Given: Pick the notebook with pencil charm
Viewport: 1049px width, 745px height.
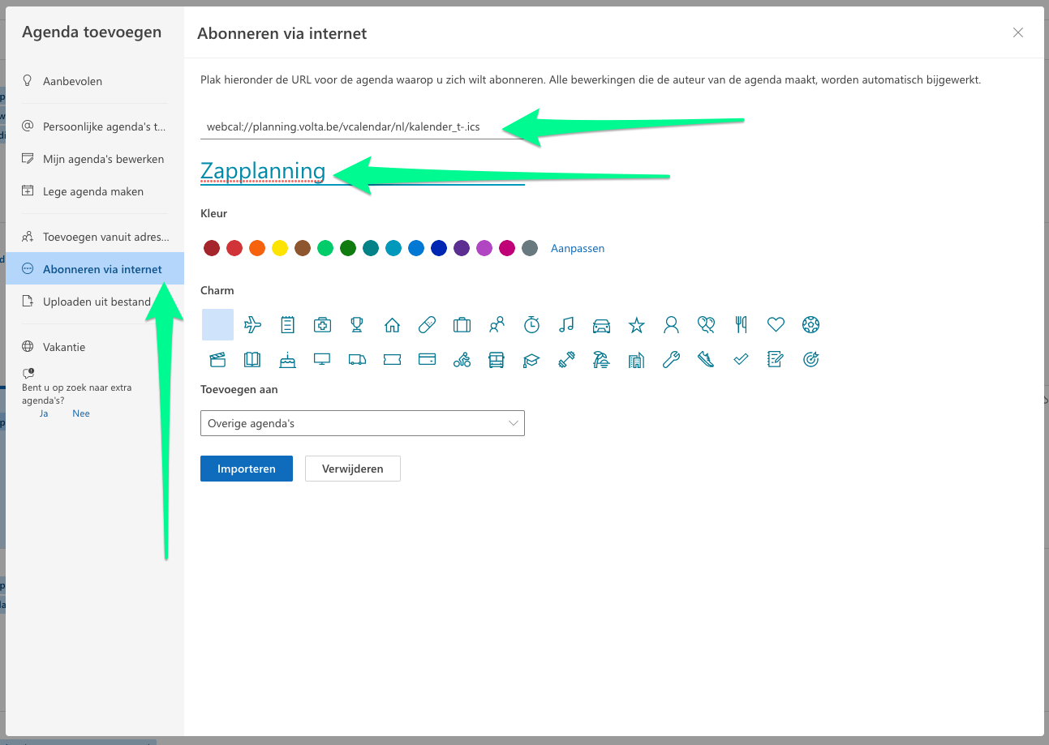Looking at the screenshot, I should (x=776, y=360).
